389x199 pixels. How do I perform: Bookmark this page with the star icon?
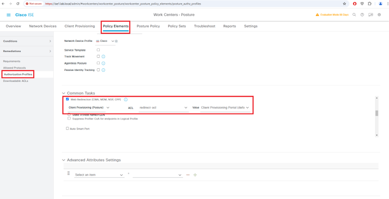click(x=344, y=4)
